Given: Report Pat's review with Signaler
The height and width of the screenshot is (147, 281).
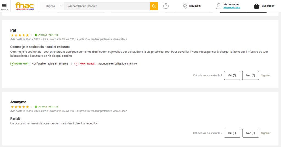Looking at the screenshot, I should [x=266, y=76].
